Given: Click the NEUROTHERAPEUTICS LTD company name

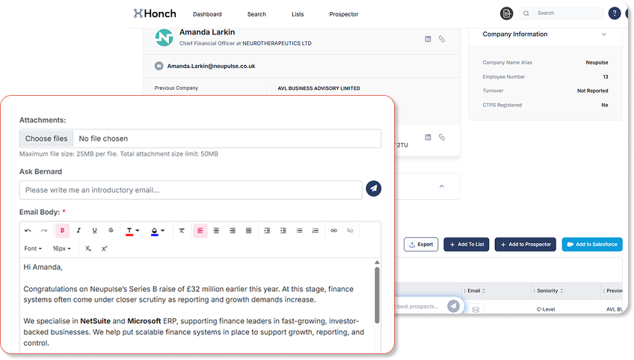Looking at the screenshot, I should [277, 43].
